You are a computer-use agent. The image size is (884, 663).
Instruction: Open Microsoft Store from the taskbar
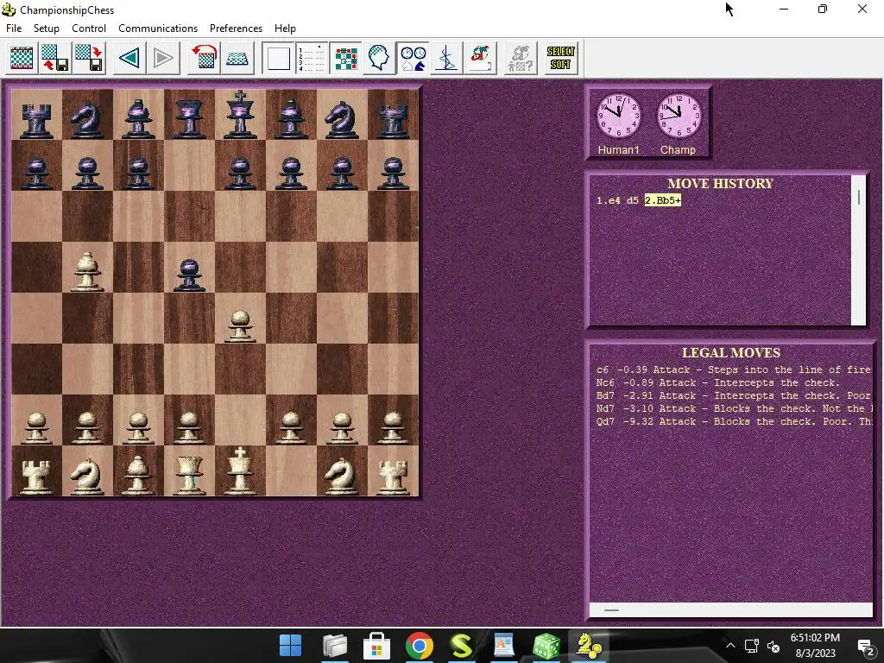pos(376,646)
